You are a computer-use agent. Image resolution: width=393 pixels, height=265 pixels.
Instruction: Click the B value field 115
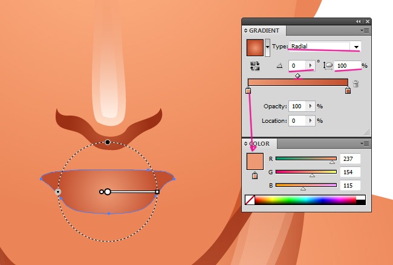pos(350,186)
